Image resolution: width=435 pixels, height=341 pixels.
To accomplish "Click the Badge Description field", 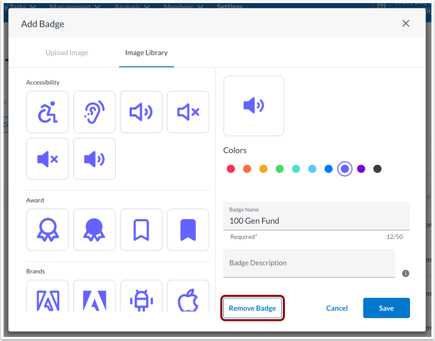I will tap(309, 263).
